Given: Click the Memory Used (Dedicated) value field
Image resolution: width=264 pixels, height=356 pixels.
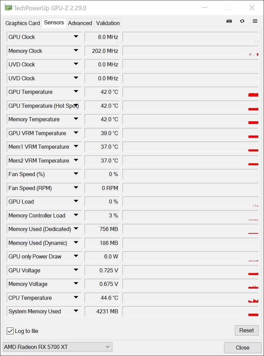Looking at the screenshot, I should 102,229.
